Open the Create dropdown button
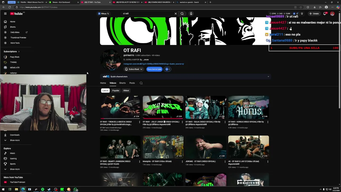Viewport: 341px width, 192px height. (314, 14)
